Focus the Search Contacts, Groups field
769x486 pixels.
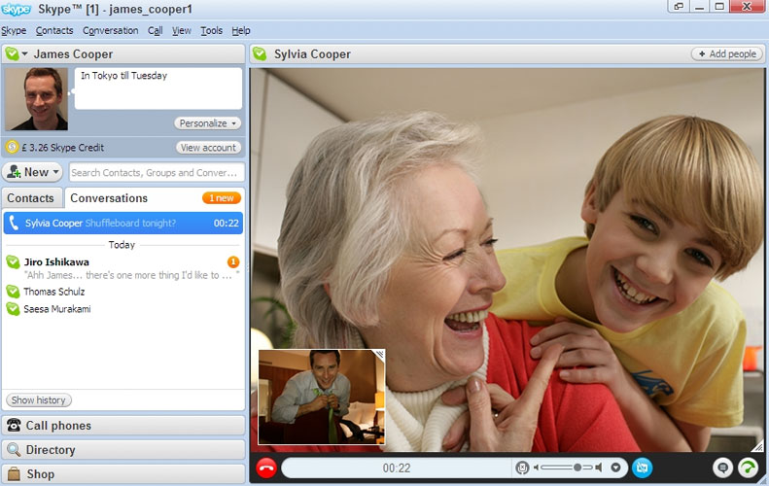pyautogui.click(x=156, y=173)
